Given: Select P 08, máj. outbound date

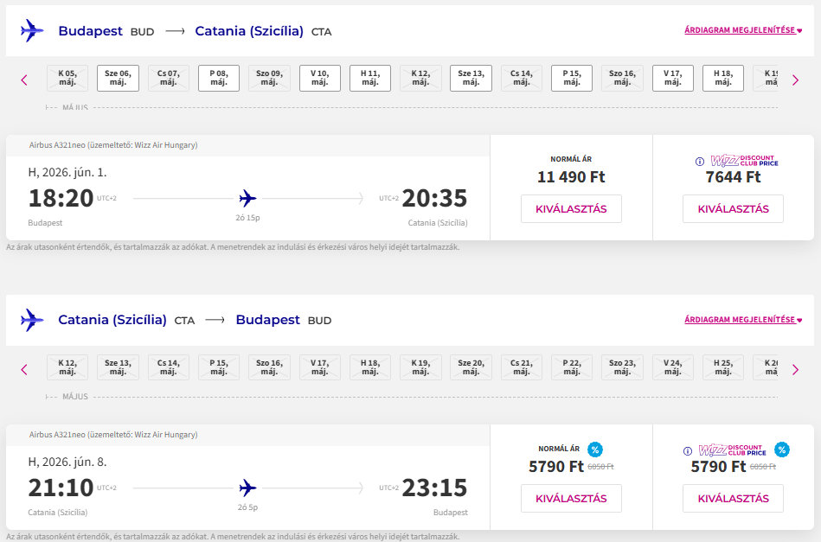Looking at the screenshot, I should 219,78.
